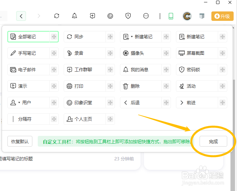Image resolution: width=237 pixels, height=191 pixels.
Task: Open notifications via the bell icon
Action: click(75, 16)
